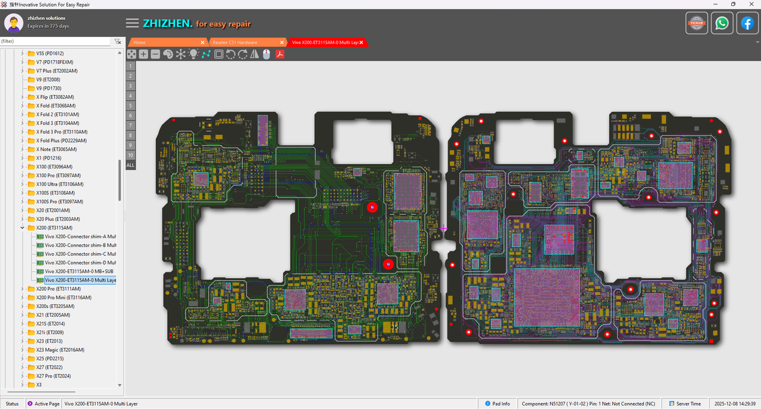Close the Home tab
Image resolution: width=761 pixels, height=409 pixels.
[202, 42]
